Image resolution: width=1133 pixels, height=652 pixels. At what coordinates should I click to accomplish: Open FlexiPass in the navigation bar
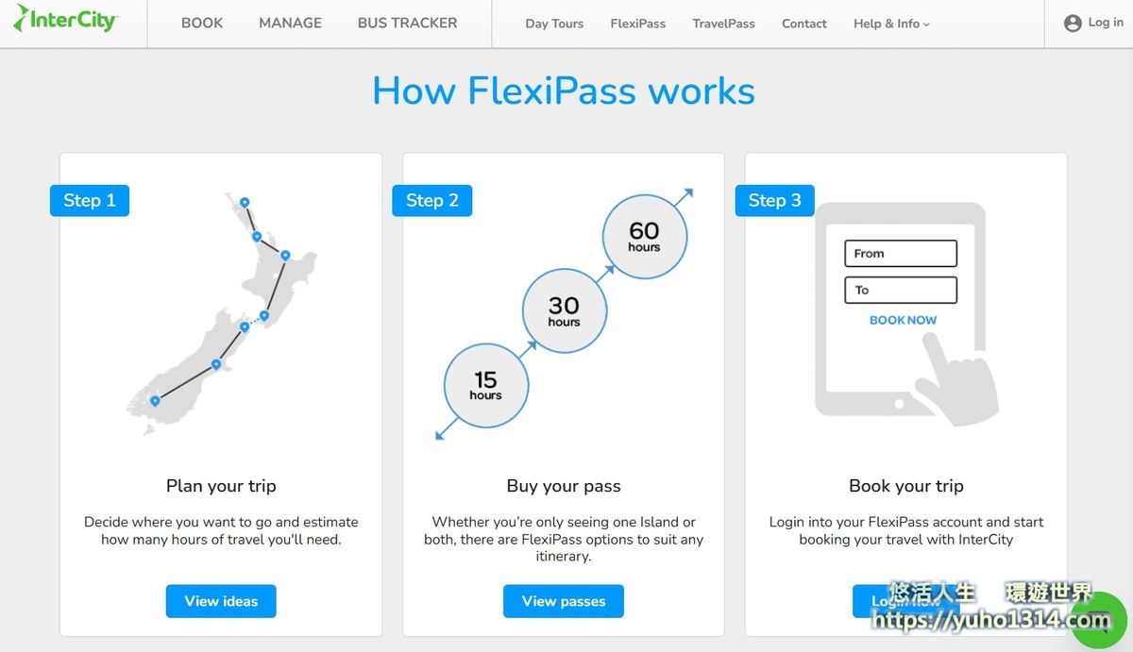[x=638, y=24]
